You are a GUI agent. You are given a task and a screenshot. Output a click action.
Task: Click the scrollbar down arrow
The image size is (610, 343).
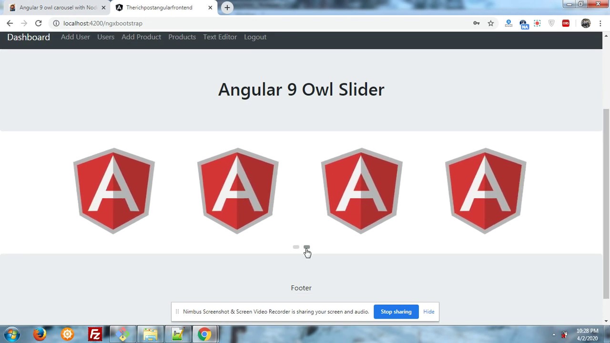coord(606,321)
